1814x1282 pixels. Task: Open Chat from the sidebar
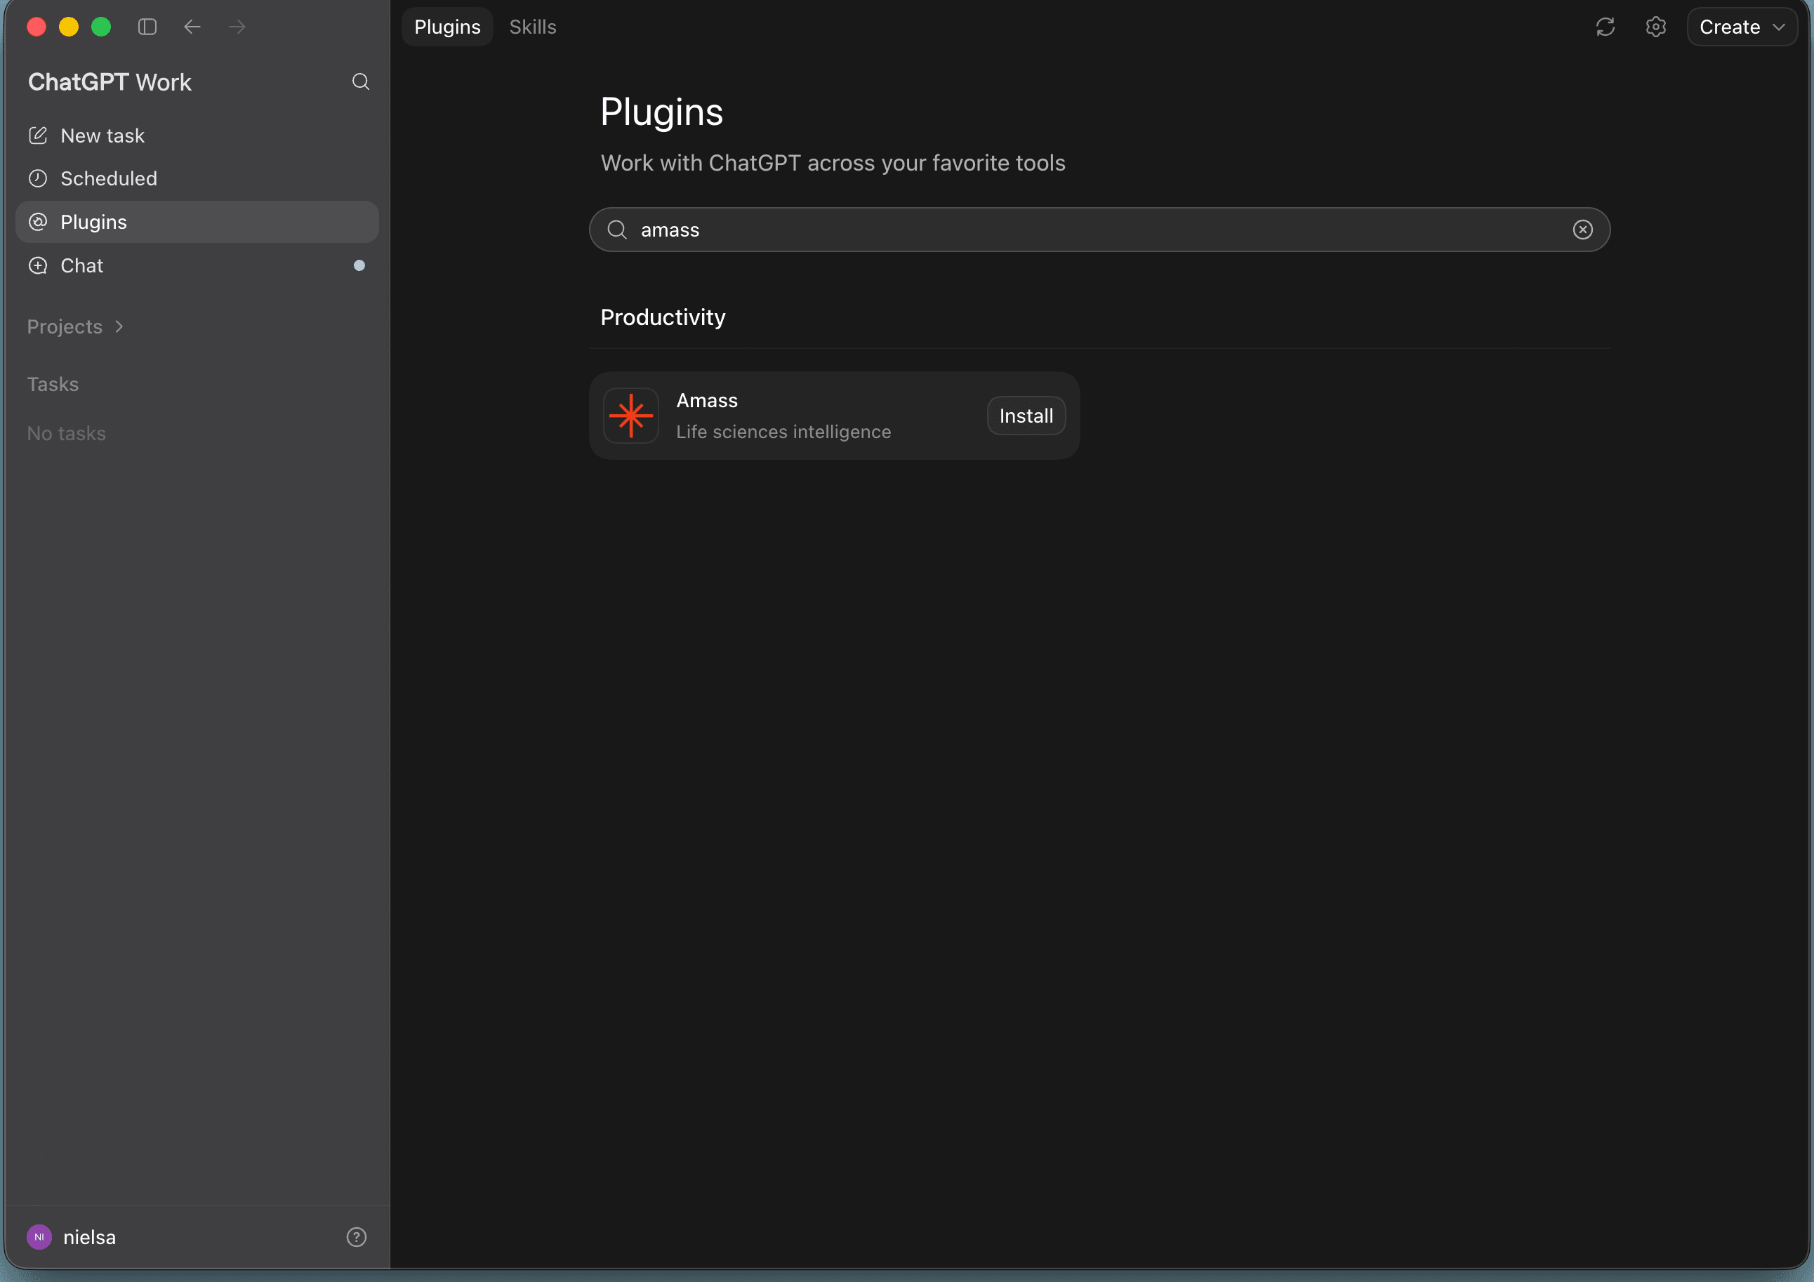point(197,265)
